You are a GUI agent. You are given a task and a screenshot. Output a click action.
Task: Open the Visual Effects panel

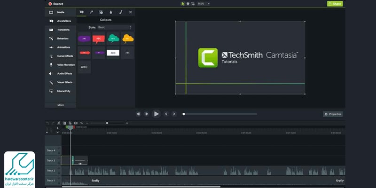click(61, 82)
